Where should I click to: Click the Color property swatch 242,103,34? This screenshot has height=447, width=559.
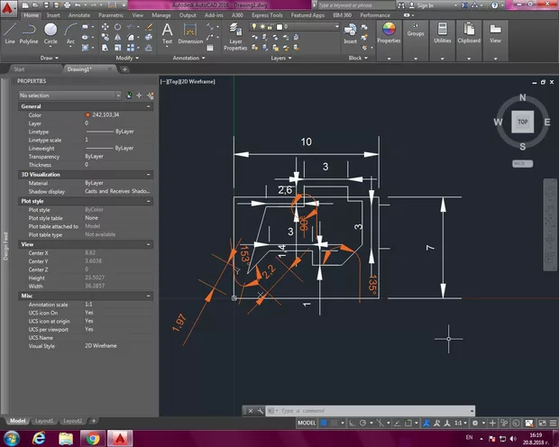(87, 115)
